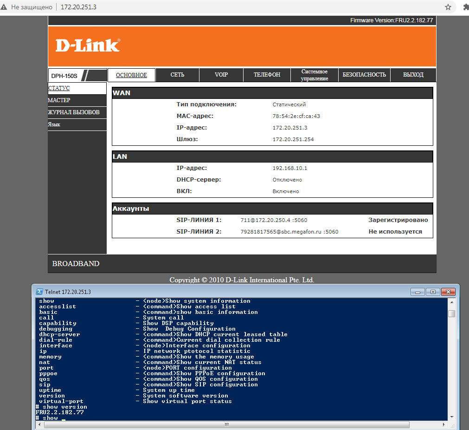Click gateway value 172.20.251.254
The image size is (469, 430).
point(293,139)
